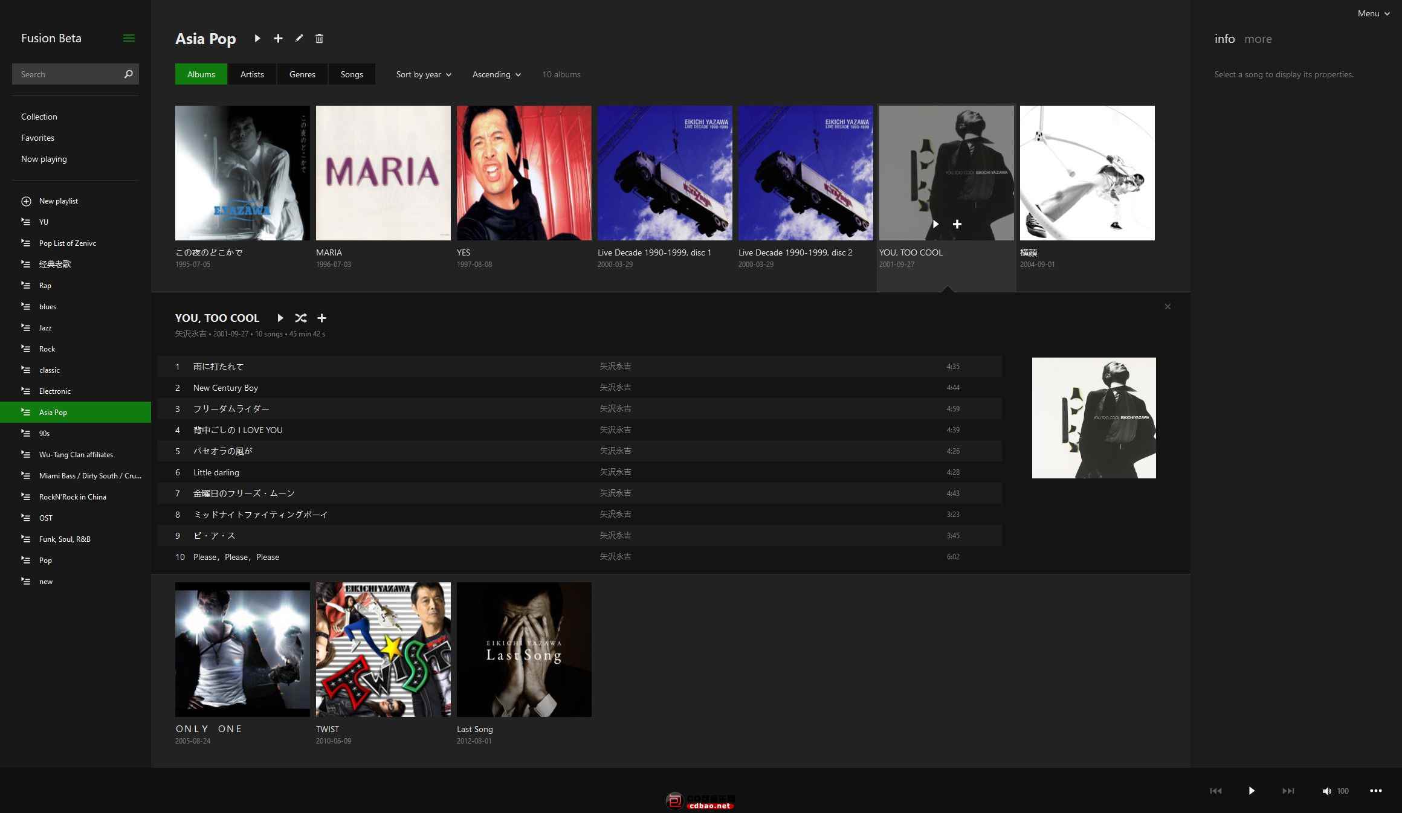Delete Asia Pop with the trash icon
This screenshot has height=813, width=1402.
[319, 39]
